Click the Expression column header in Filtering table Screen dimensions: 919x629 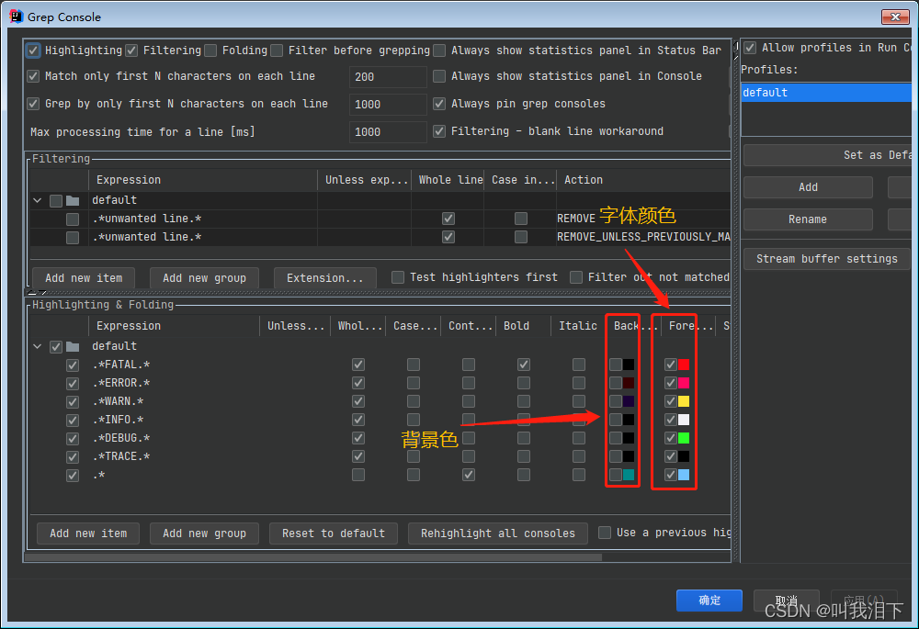click(203, 180)
